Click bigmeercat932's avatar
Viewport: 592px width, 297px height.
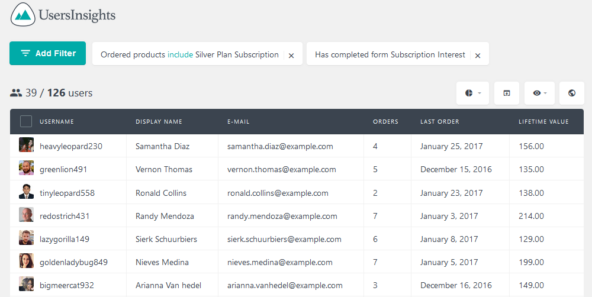coord(27,284)
